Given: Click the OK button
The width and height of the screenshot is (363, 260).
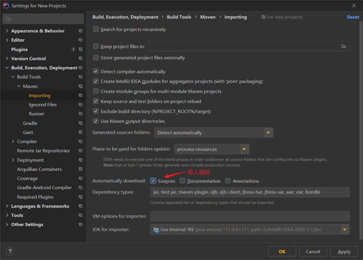Looking at the screenshot, I should [x=282, y=252].
